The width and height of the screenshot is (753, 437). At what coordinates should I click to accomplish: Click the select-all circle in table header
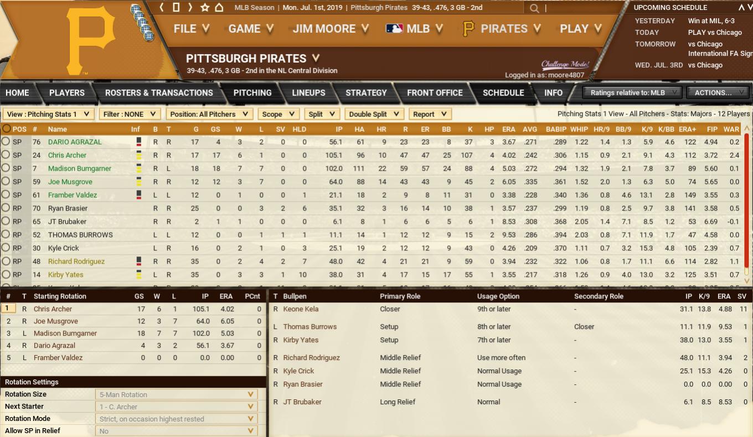coord(6,128)
